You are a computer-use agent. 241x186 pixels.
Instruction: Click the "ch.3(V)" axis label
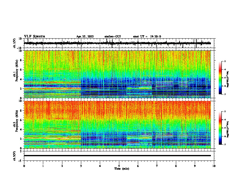14,156
